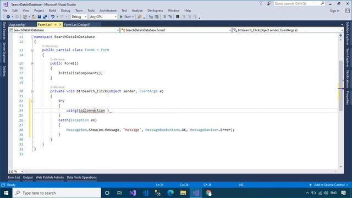Collapse the namespace SearchDataInDatabase code block
The width and height of the screenshot is (352, 198).
pyautogui.click(x=32, y=37)
